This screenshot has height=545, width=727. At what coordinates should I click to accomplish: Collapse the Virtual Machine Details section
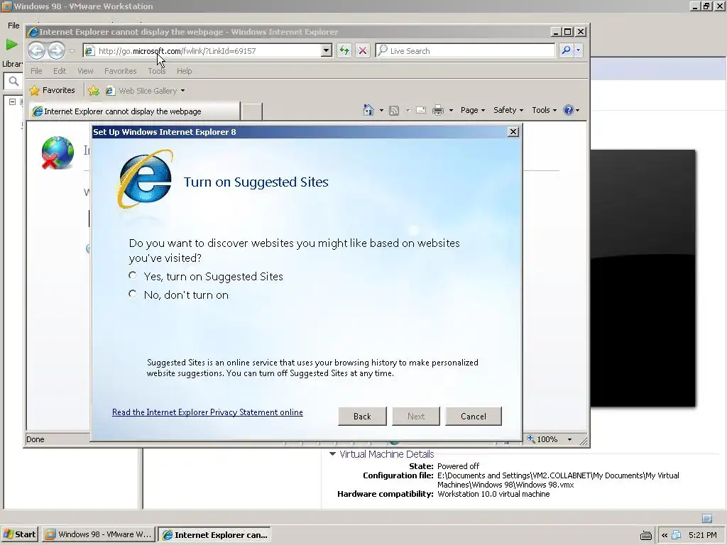click(x=332, y=454)
